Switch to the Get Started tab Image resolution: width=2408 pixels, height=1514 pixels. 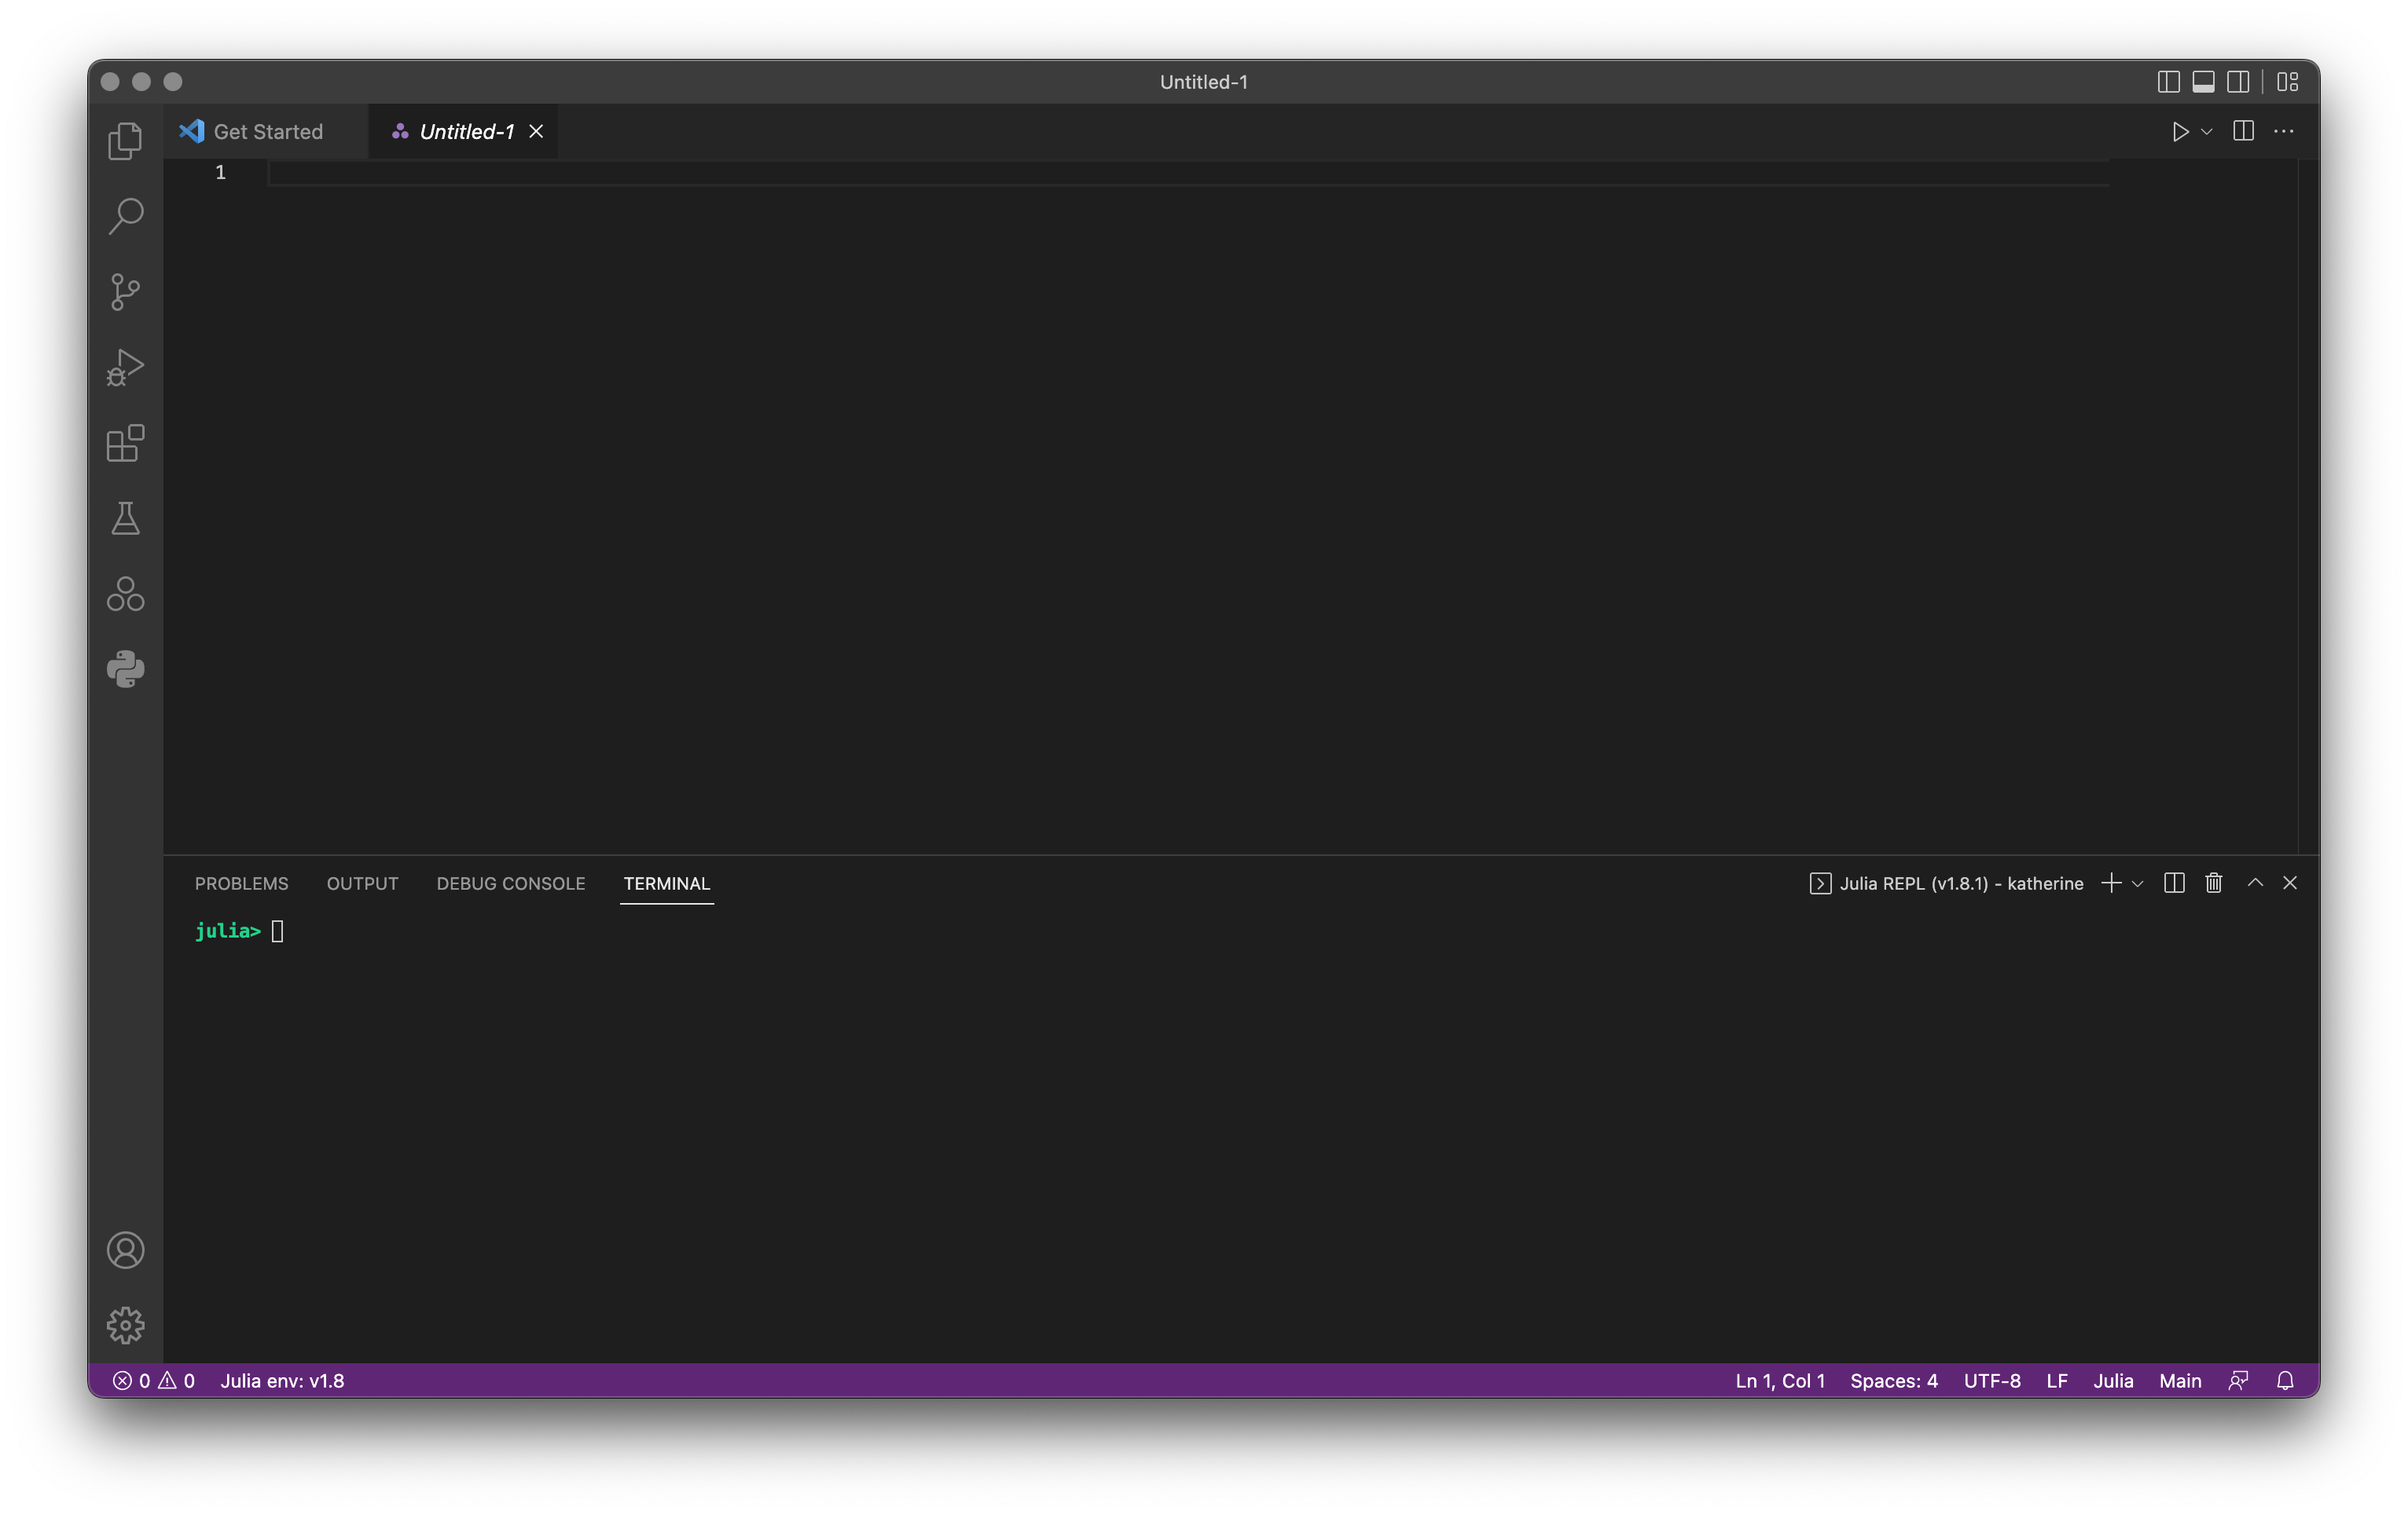pos(266,132)
